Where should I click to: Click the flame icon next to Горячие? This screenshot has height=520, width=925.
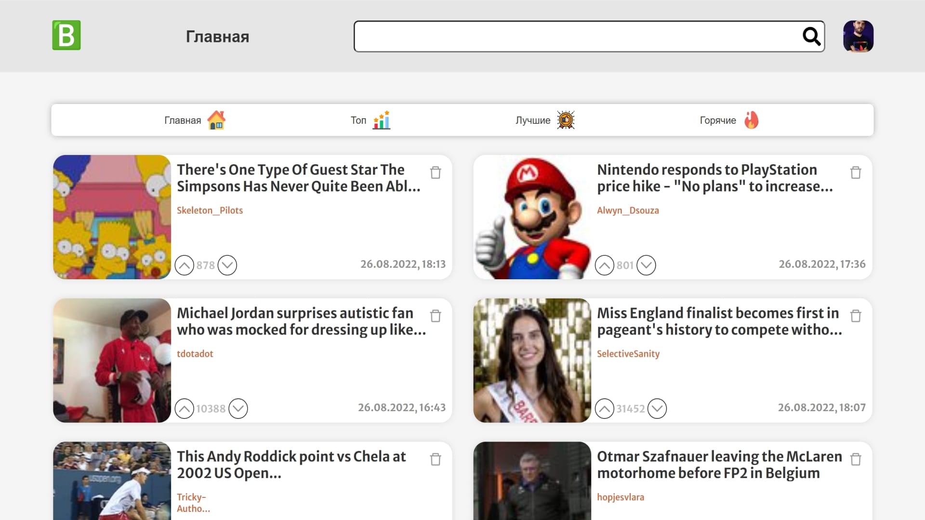(x=751, y=120)
